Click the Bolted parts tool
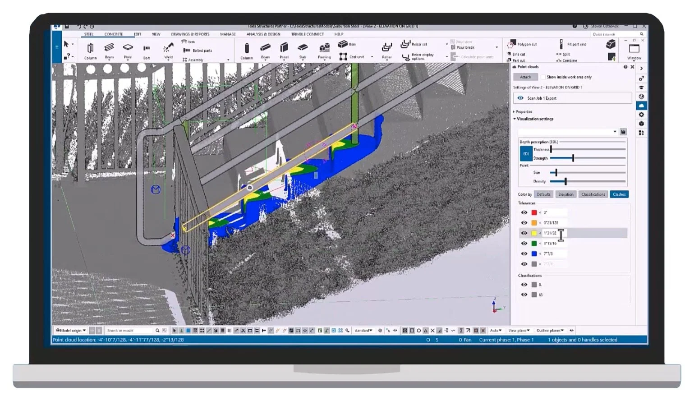 198,51
